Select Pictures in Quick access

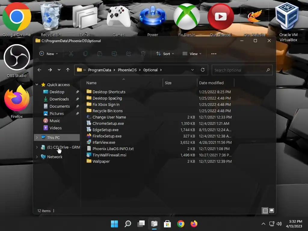pyautogui.click(x=56, y=113)
